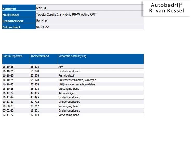Click the license plate value N228SL
This screenshot has height=146, width=196.
(42, 8)
